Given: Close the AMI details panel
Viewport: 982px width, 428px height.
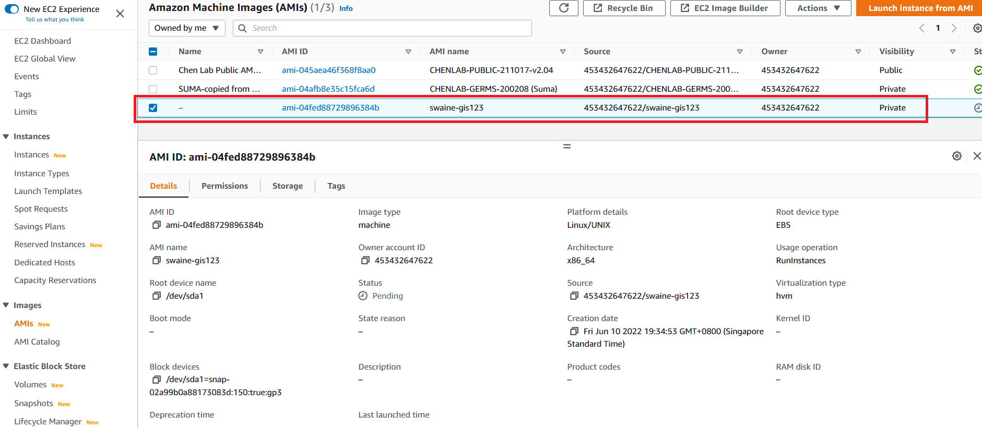Looking at the screenshot, I should pos(977,156).
